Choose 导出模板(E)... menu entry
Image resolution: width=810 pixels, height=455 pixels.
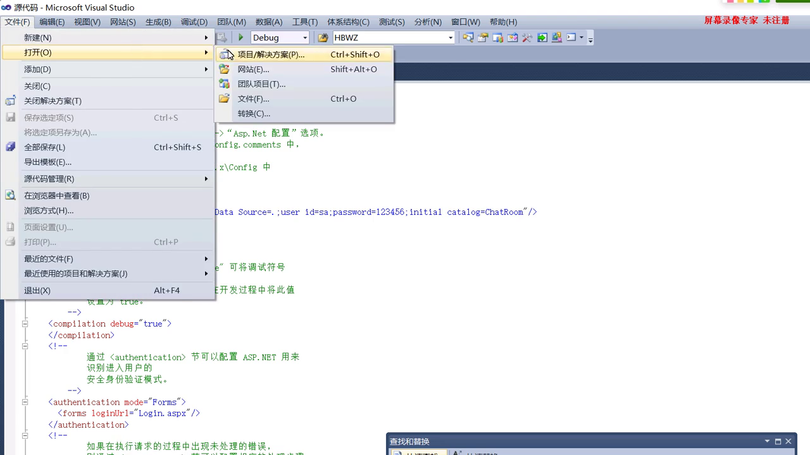(x=108, y=162)
